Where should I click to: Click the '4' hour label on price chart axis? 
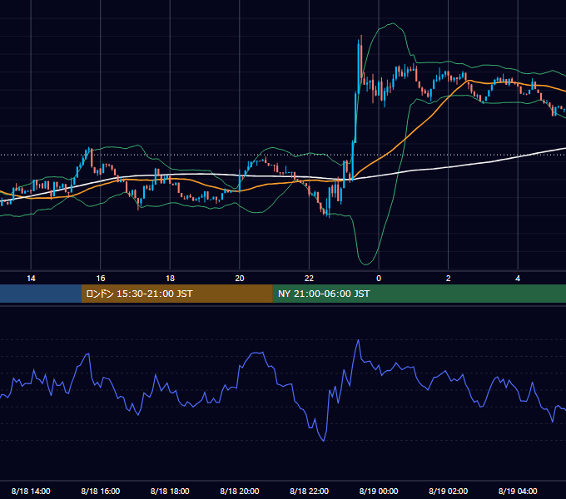tap(518, 279)
